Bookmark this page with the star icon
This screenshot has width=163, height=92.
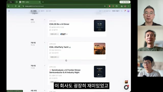(105, 6)
